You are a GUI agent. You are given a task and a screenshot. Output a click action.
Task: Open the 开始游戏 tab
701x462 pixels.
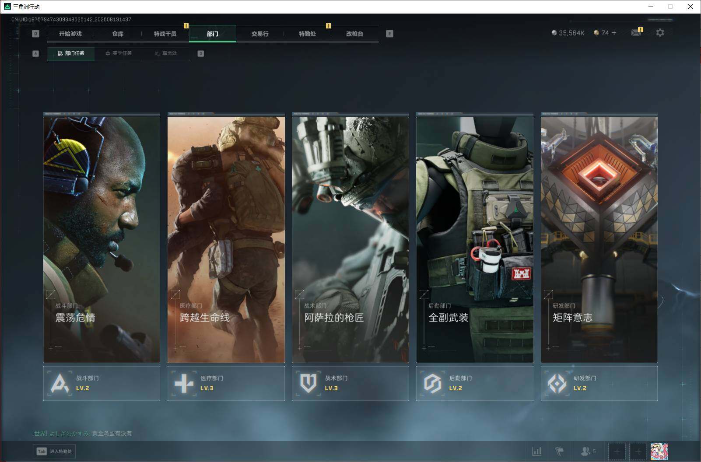pyautogui.click(x=70, y=34)
